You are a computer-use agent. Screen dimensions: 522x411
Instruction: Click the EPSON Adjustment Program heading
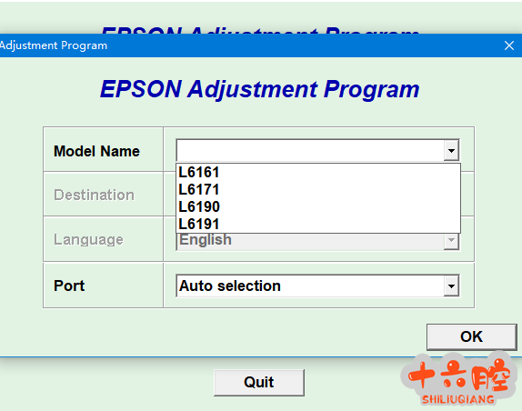[x=260, y=89]
